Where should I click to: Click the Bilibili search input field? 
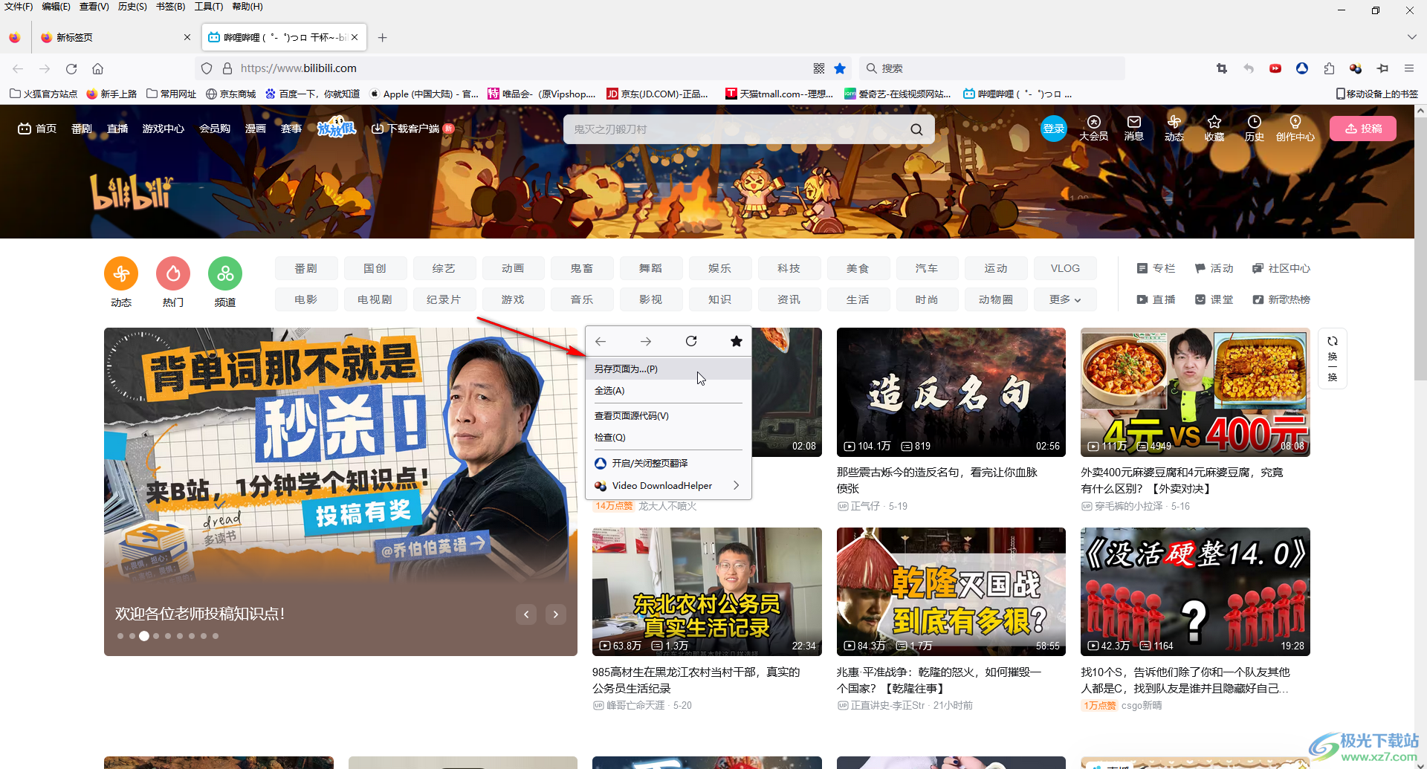click(x=736, y=129)
